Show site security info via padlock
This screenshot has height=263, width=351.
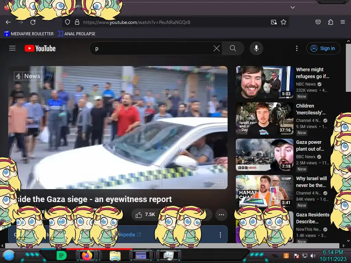pyautogui.click(x=77, y=22)
